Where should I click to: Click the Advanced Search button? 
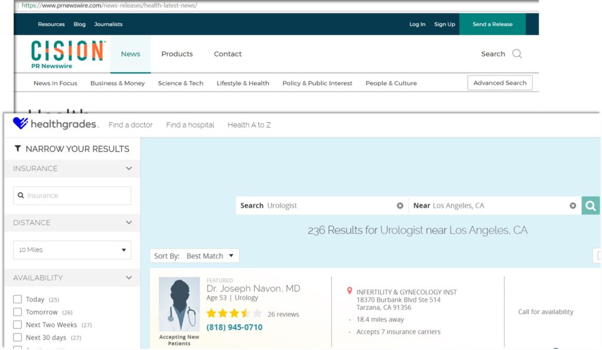[500, 83]
